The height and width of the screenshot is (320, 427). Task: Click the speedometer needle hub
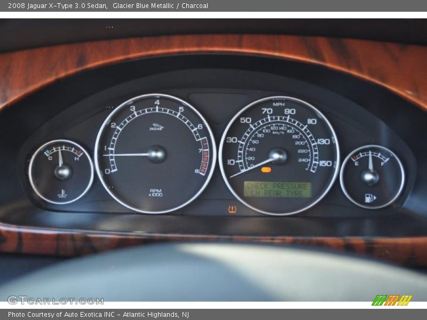coord(278,156)
